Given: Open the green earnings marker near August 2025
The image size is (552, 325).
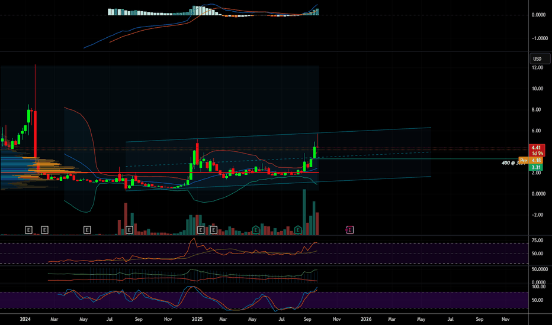Looking at the screenshot, I should (299, 229).
